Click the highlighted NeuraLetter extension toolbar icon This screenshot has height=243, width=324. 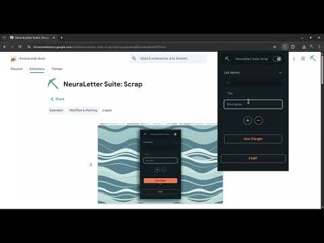(x=285, y=47)
